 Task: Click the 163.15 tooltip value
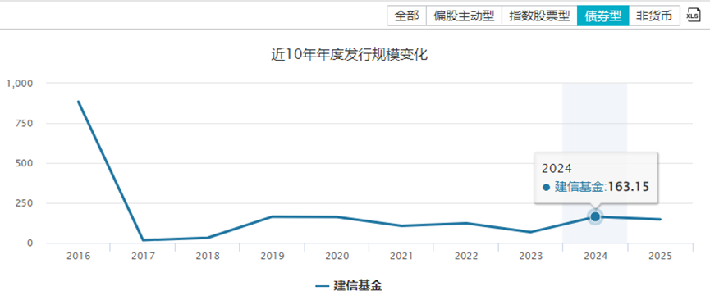628,186
